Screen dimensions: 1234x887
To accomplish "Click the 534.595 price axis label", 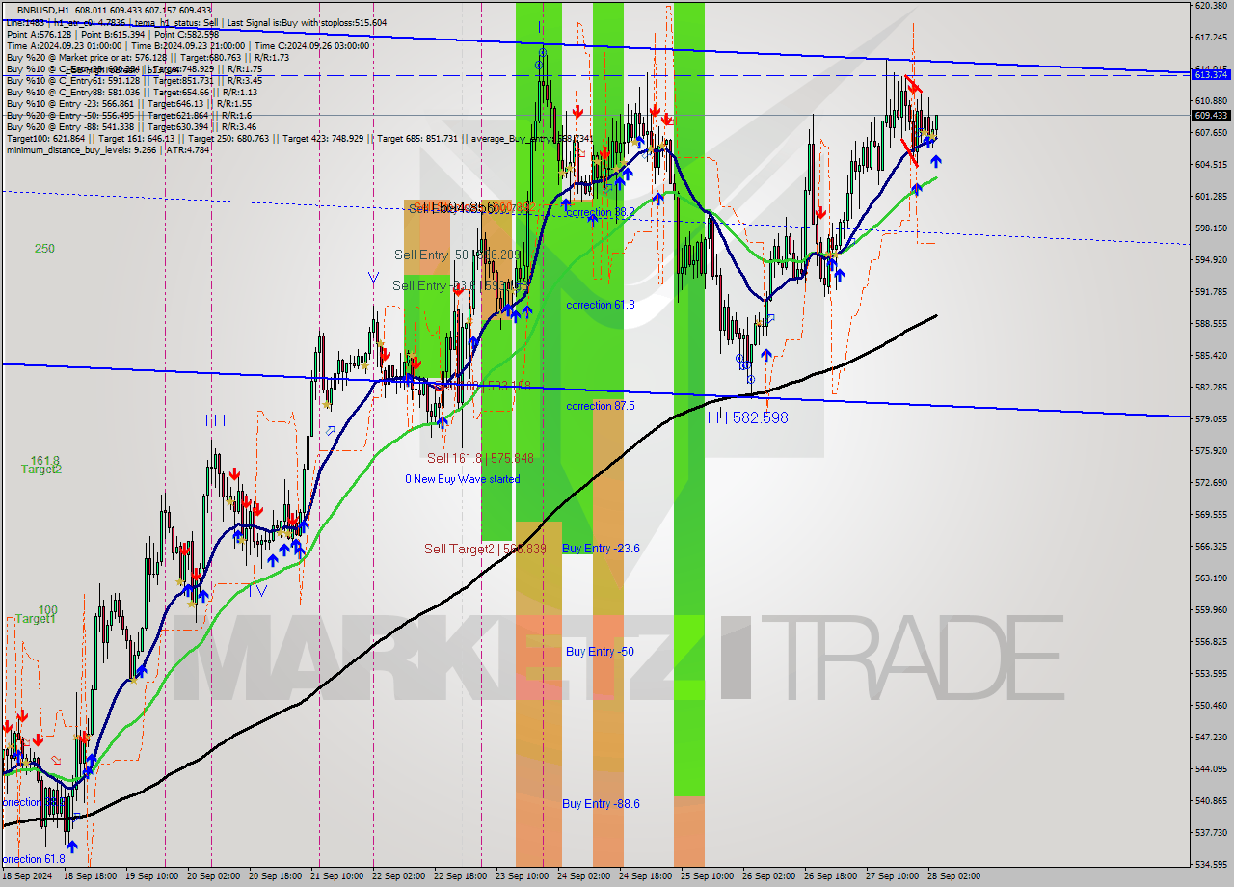I will pos(1211,864).
